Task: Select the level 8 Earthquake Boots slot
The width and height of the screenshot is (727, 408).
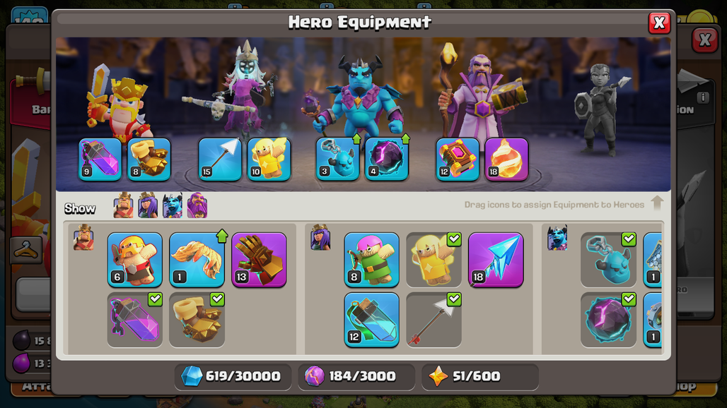Action: coord(149,159)
